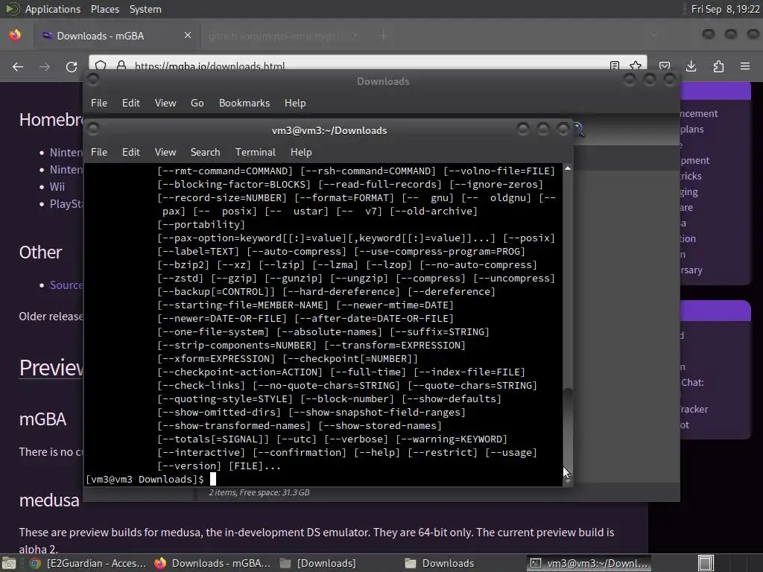763x572 pixels.
Task: Open Bookmarks menu in file manager
Action: pos(244,103)
